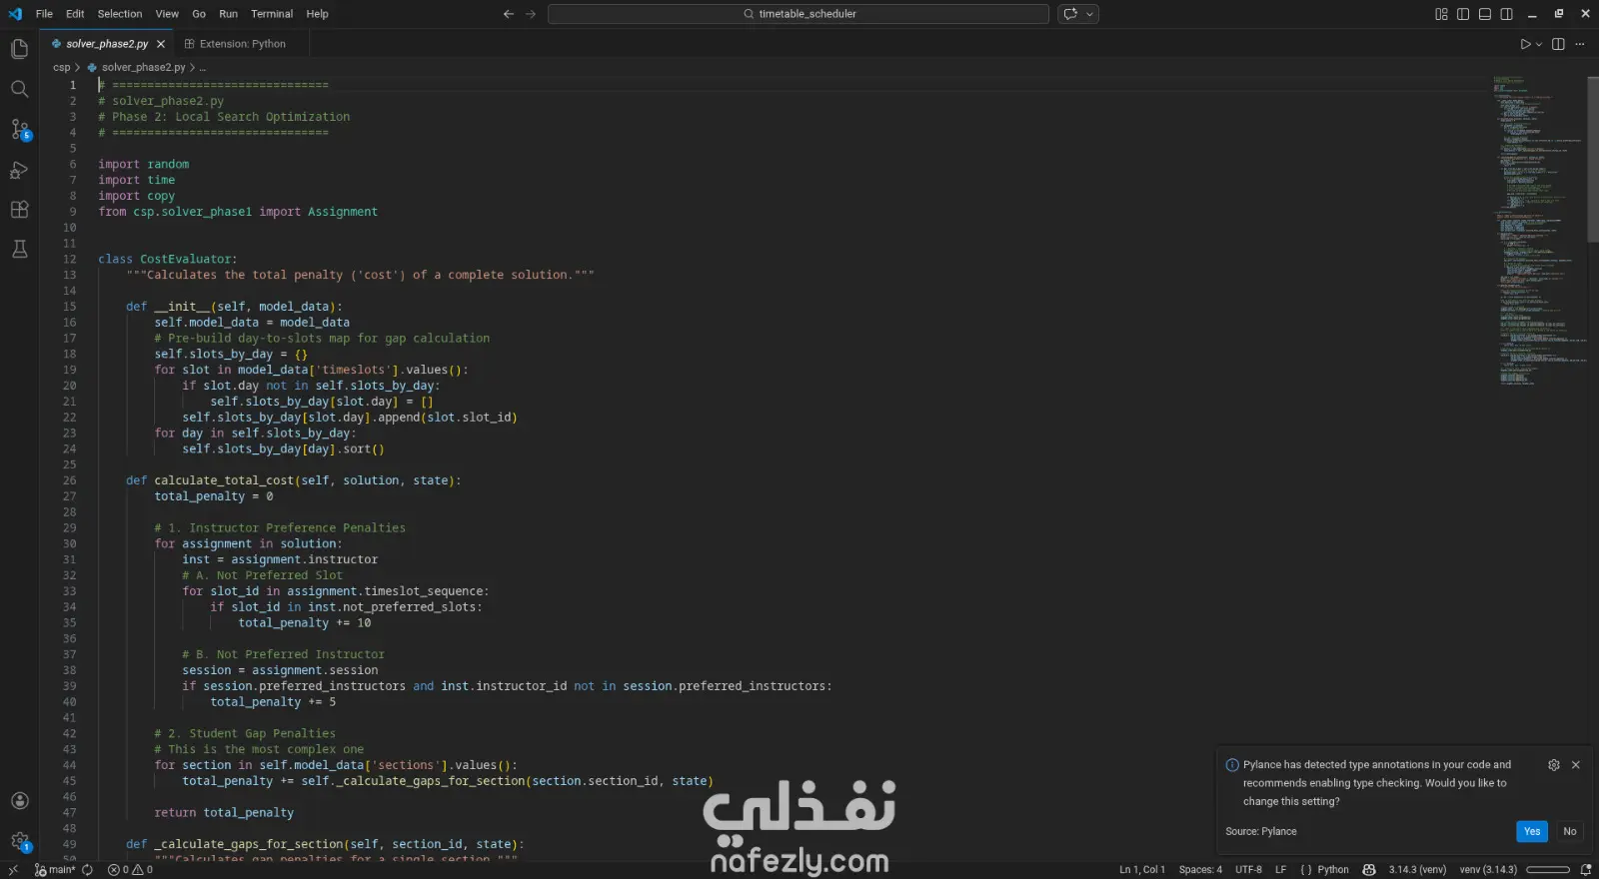Image resolution: width=1599 pixels, height=879 pixels.
Task: Synchronize changes with the sync icon
Action: (x=87, y=870)
